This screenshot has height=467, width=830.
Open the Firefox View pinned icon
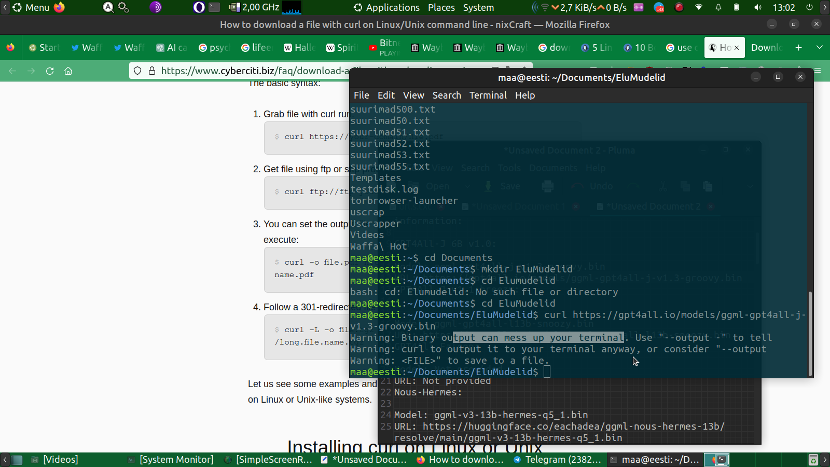pyautogui.click(x=10, y=48)
